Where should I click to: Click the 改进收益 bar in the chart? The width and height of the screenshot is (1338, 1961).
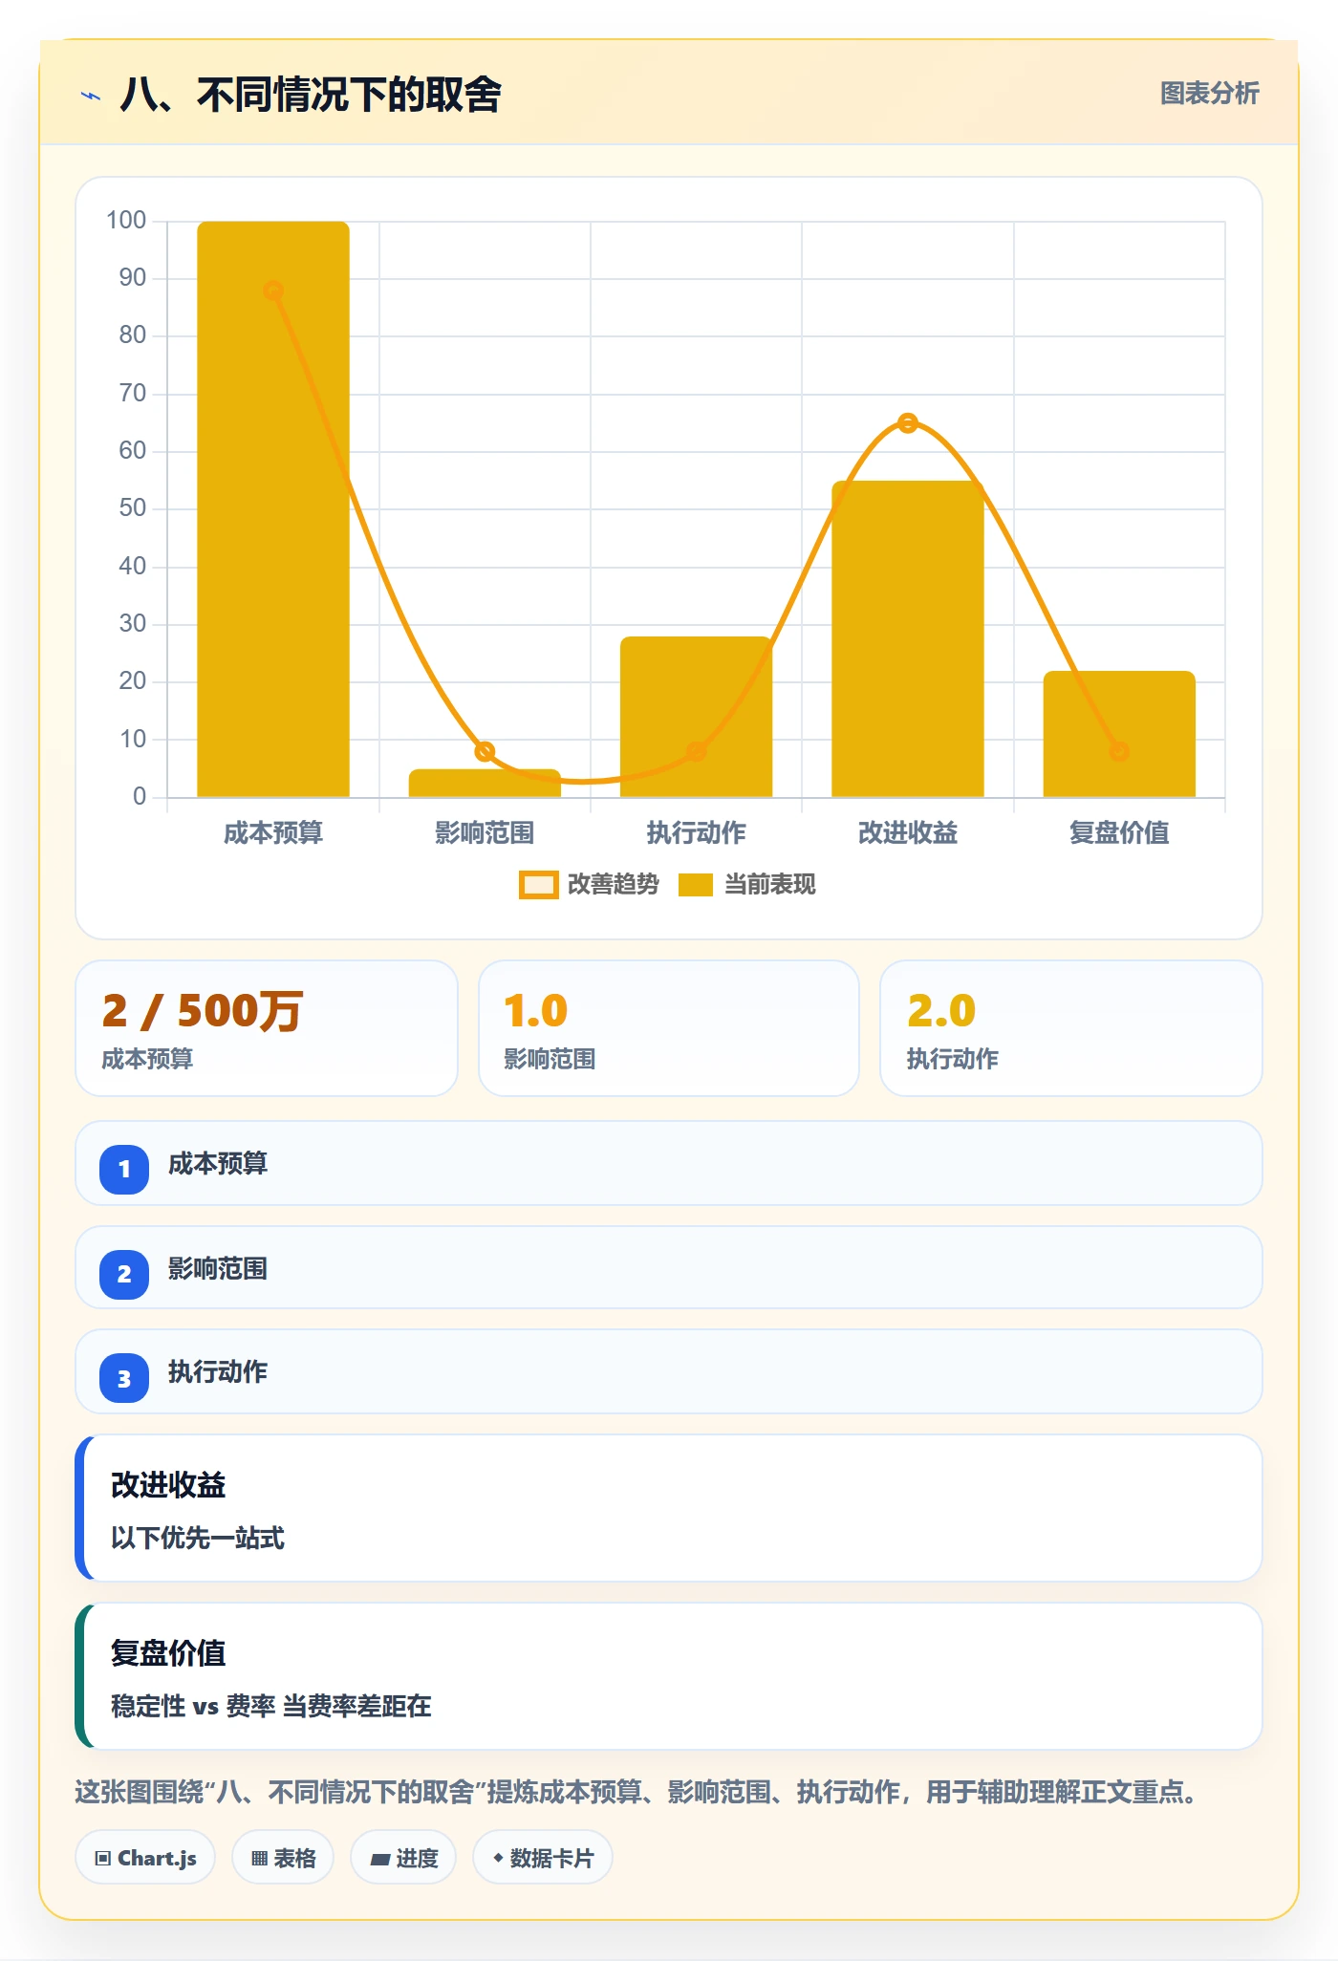[908, 638]
